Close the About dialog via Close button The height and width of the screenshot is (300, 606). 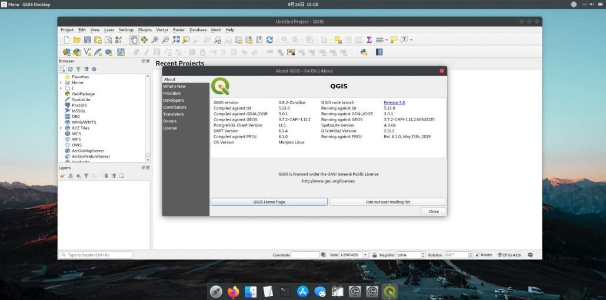(x=434, y=211)
